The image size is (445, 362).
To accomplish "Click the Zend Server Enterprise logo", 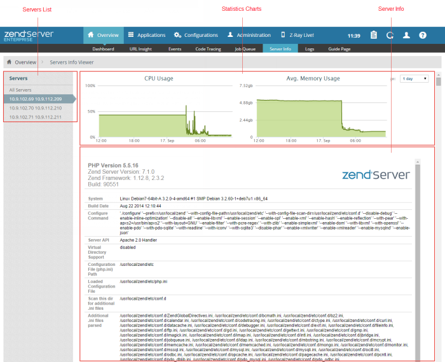I will click(29, 35).
